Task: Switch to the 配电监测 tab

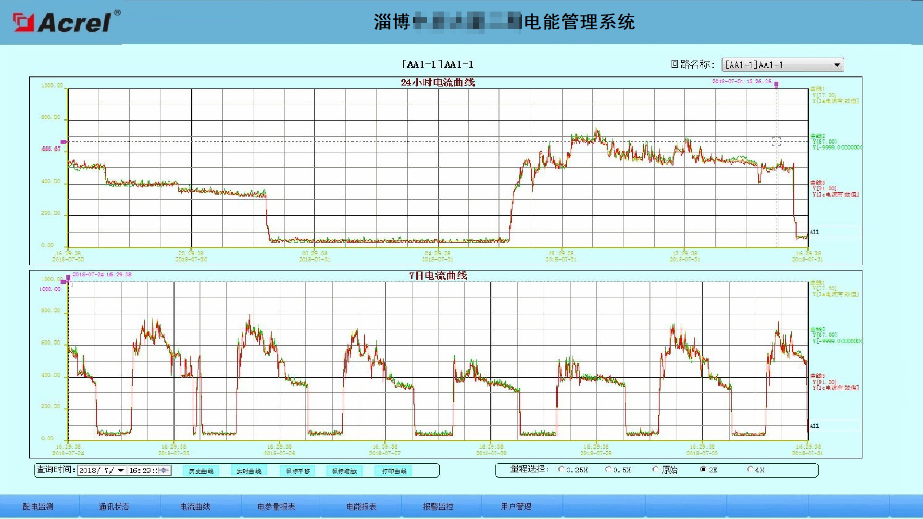Action: (x=38, y=507)
